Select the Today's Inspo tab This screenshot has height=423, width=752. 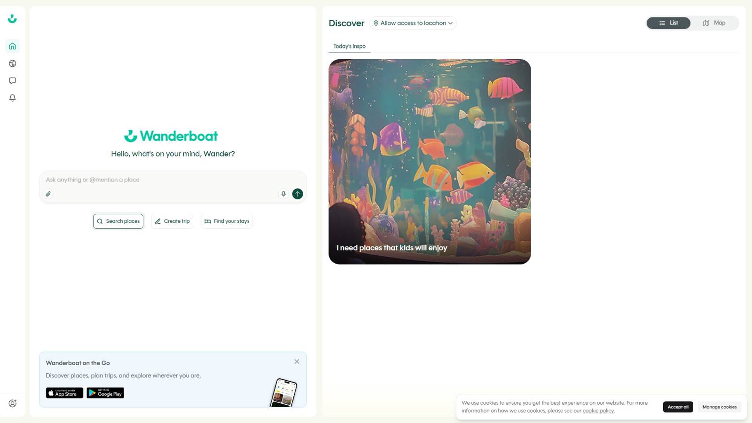coord(349,46)
